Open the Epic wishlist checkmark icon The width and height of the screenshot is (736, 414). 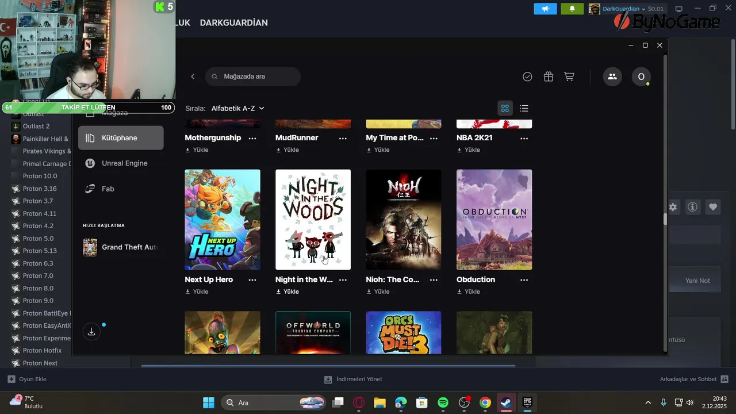(527, 76)
